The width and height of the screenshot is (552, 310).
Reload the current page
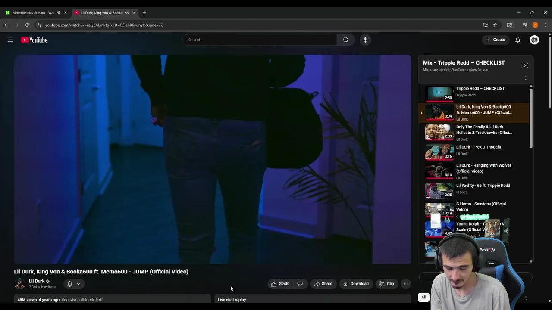point(27,25)
